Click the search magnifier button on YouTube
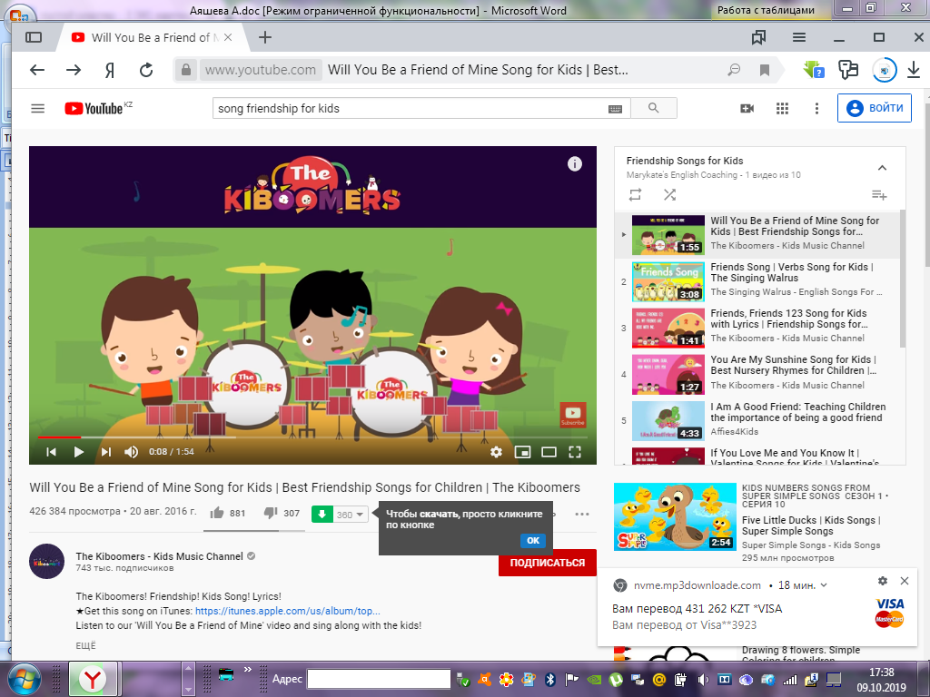The height and width of the screenshot is (697, 930). point(654,109)
